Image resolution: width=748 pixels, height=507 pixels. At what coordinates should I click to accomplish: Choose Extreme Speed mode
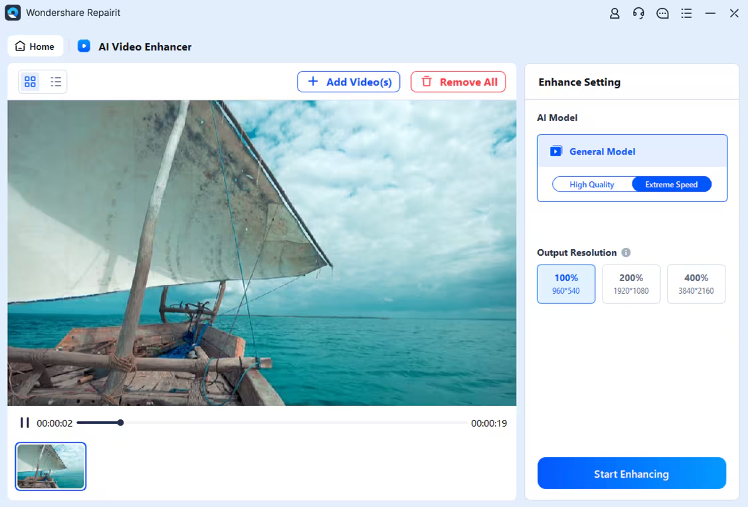pos(672,185)
